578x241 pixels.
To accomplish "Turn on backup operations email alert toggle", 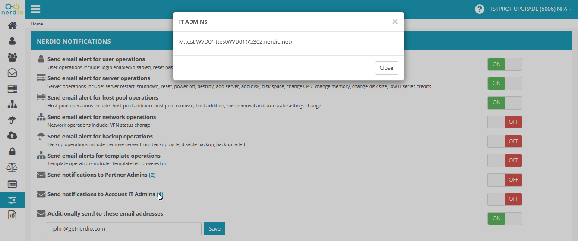I will coord(505,141).
